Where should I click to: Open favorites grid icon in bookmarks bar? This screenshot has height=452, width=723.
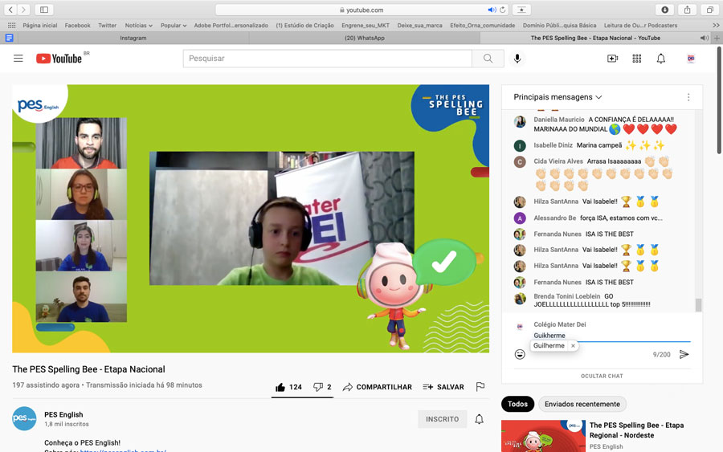point(11,26)
